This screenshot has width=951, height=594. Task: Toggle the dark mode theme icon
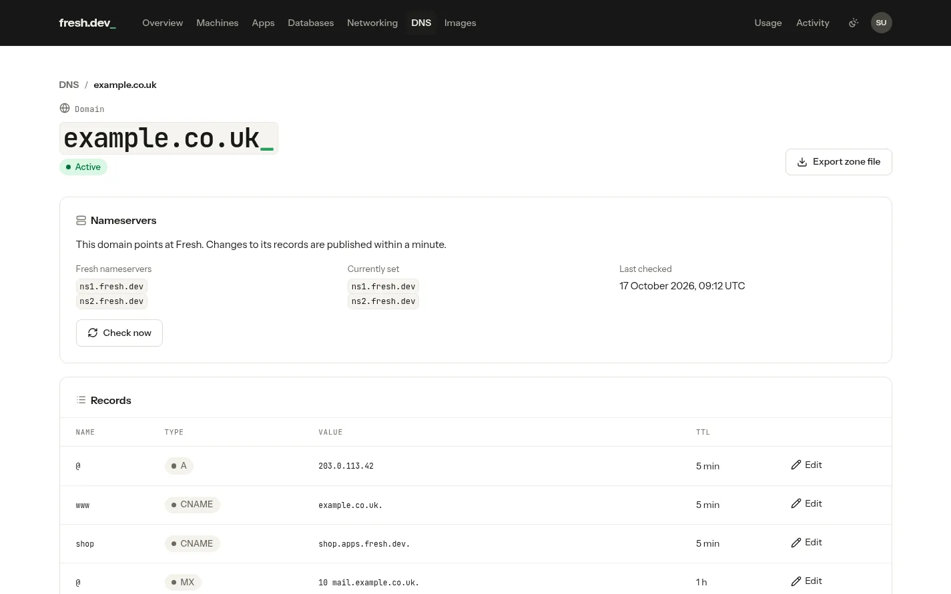tap(853, 23)
